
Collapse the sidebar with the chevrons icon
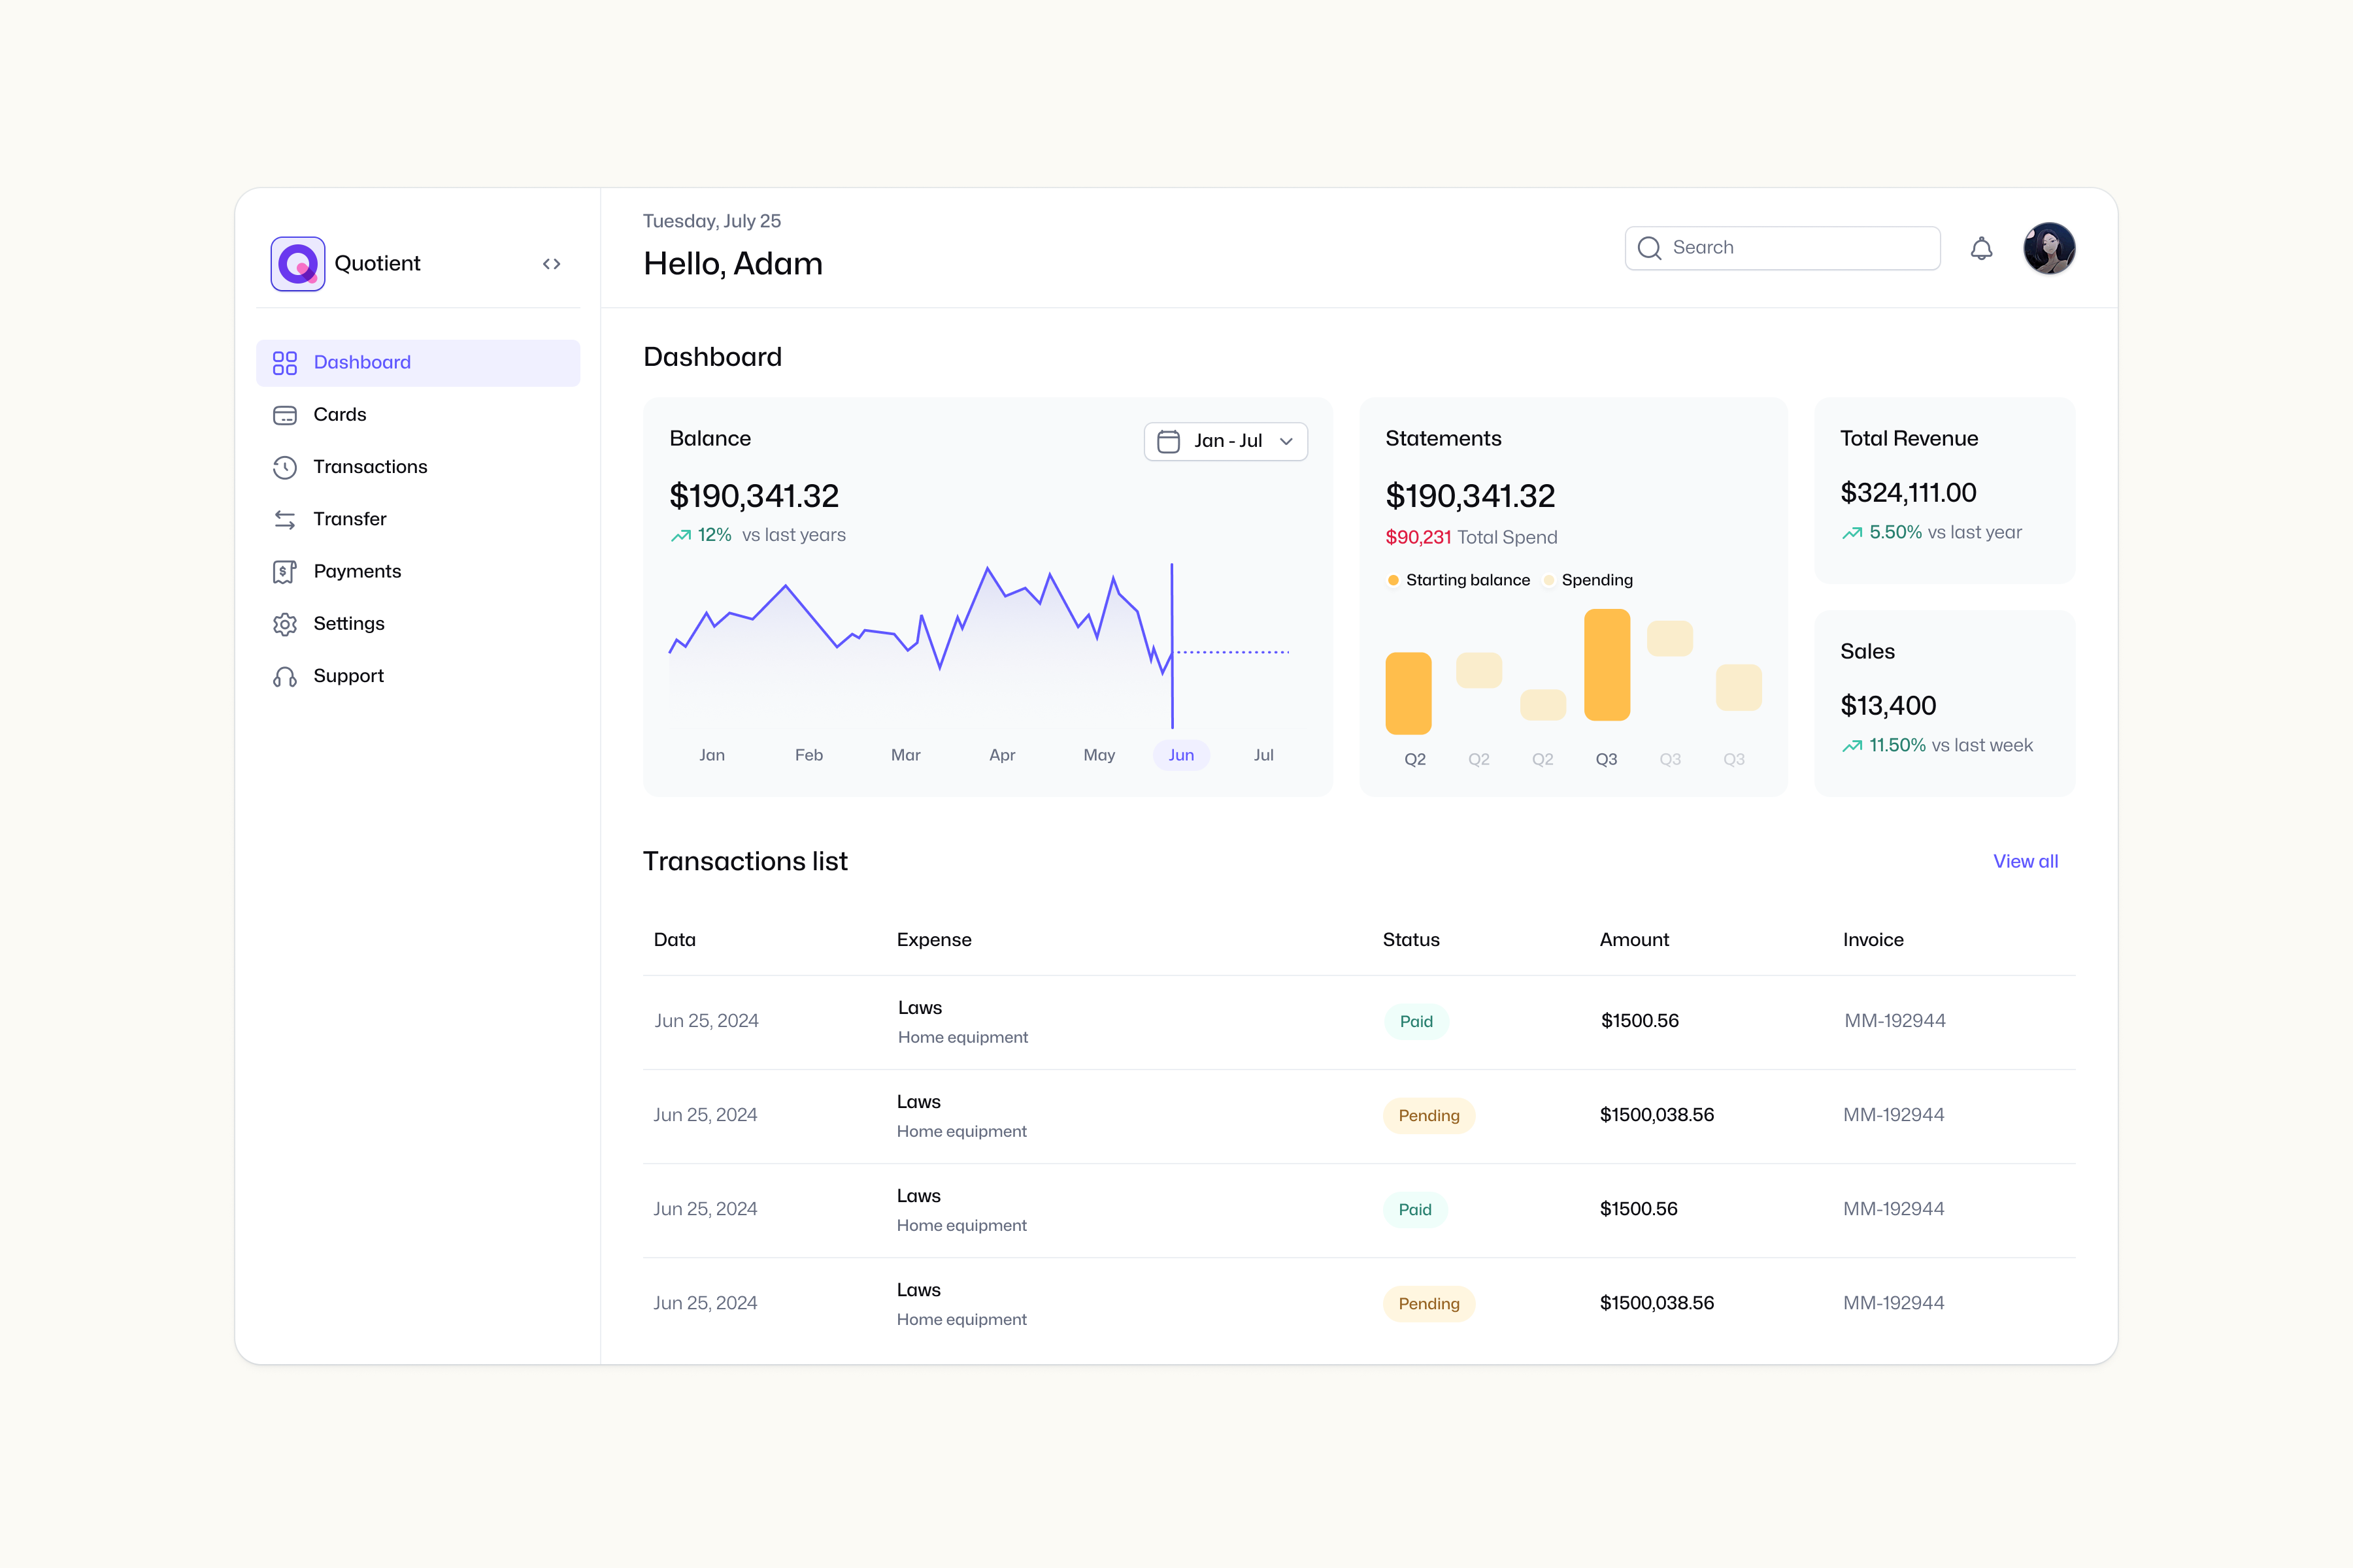pos(551,264)
